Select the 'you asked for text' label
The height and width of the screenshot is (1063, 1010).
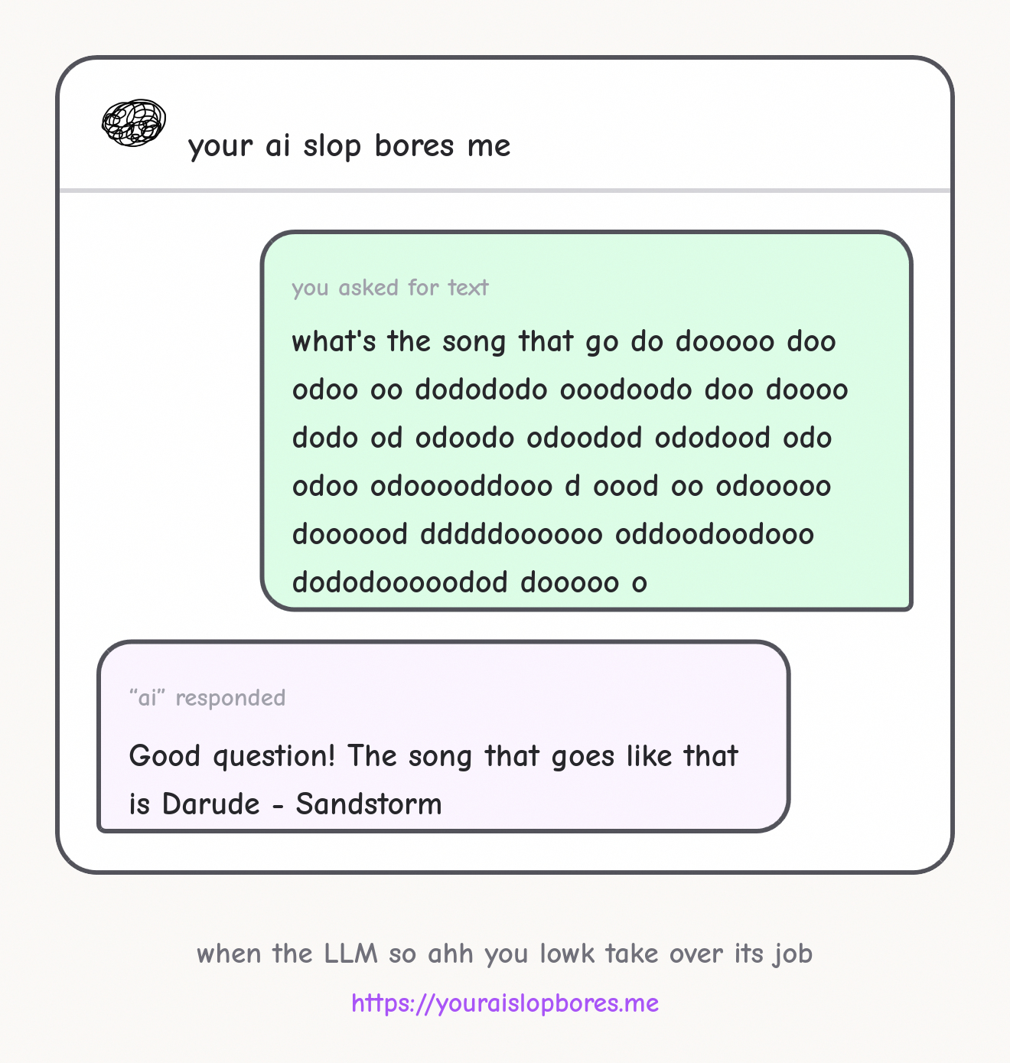click(389, 288)
